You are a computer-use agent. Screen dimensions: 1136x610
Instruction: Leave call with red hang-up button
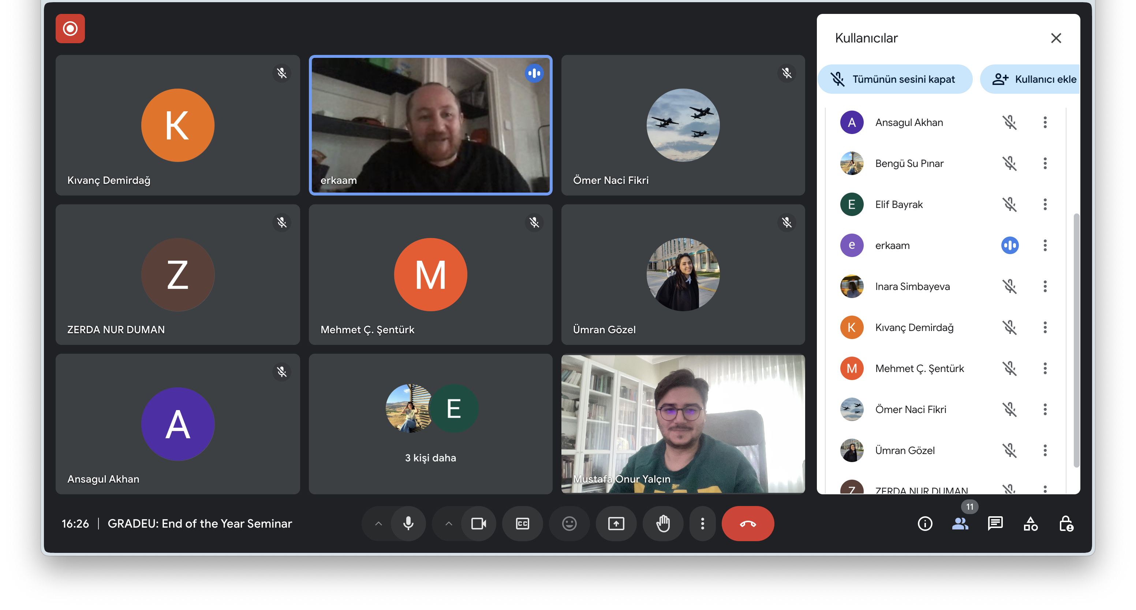pyautogui.click(x=747, y=524)
